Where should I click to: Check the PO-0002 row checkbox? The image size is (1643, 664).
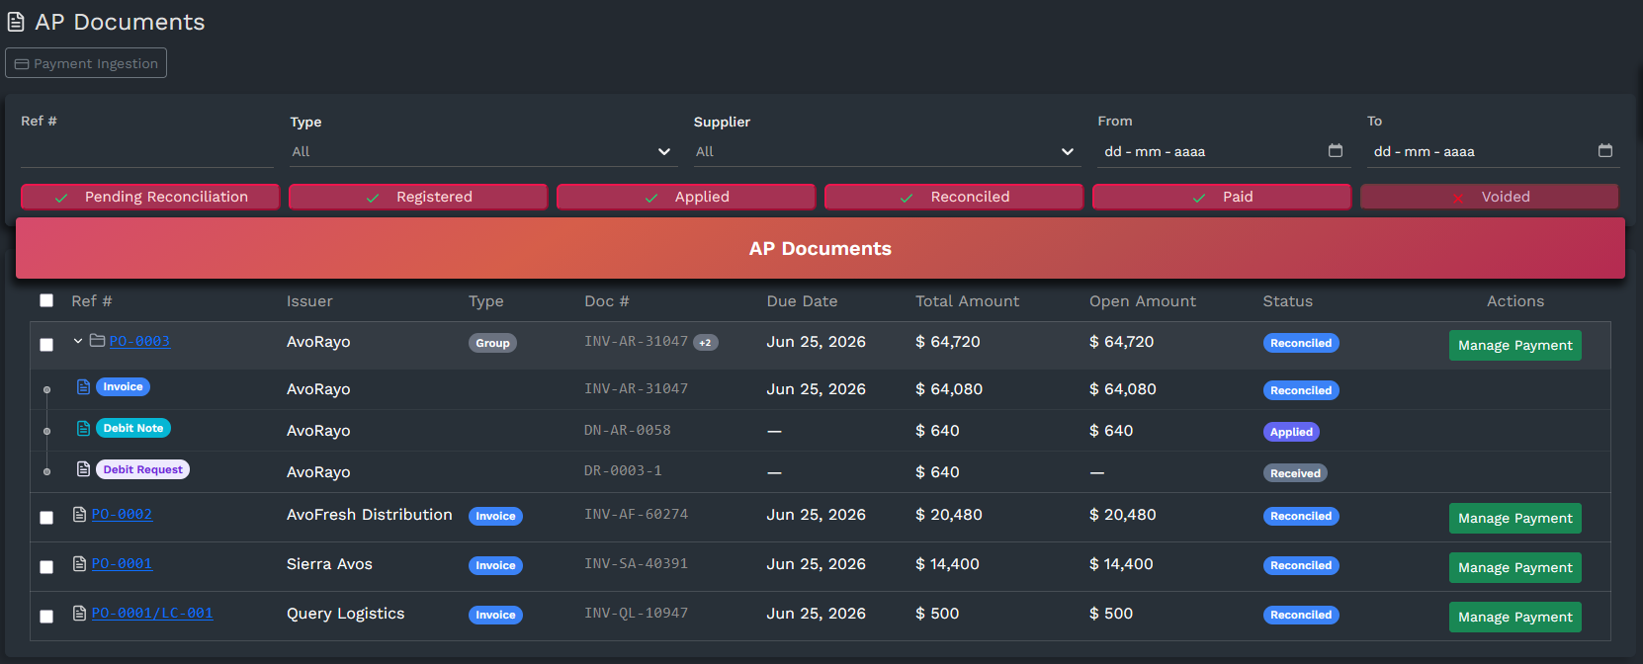pos(46,518)
